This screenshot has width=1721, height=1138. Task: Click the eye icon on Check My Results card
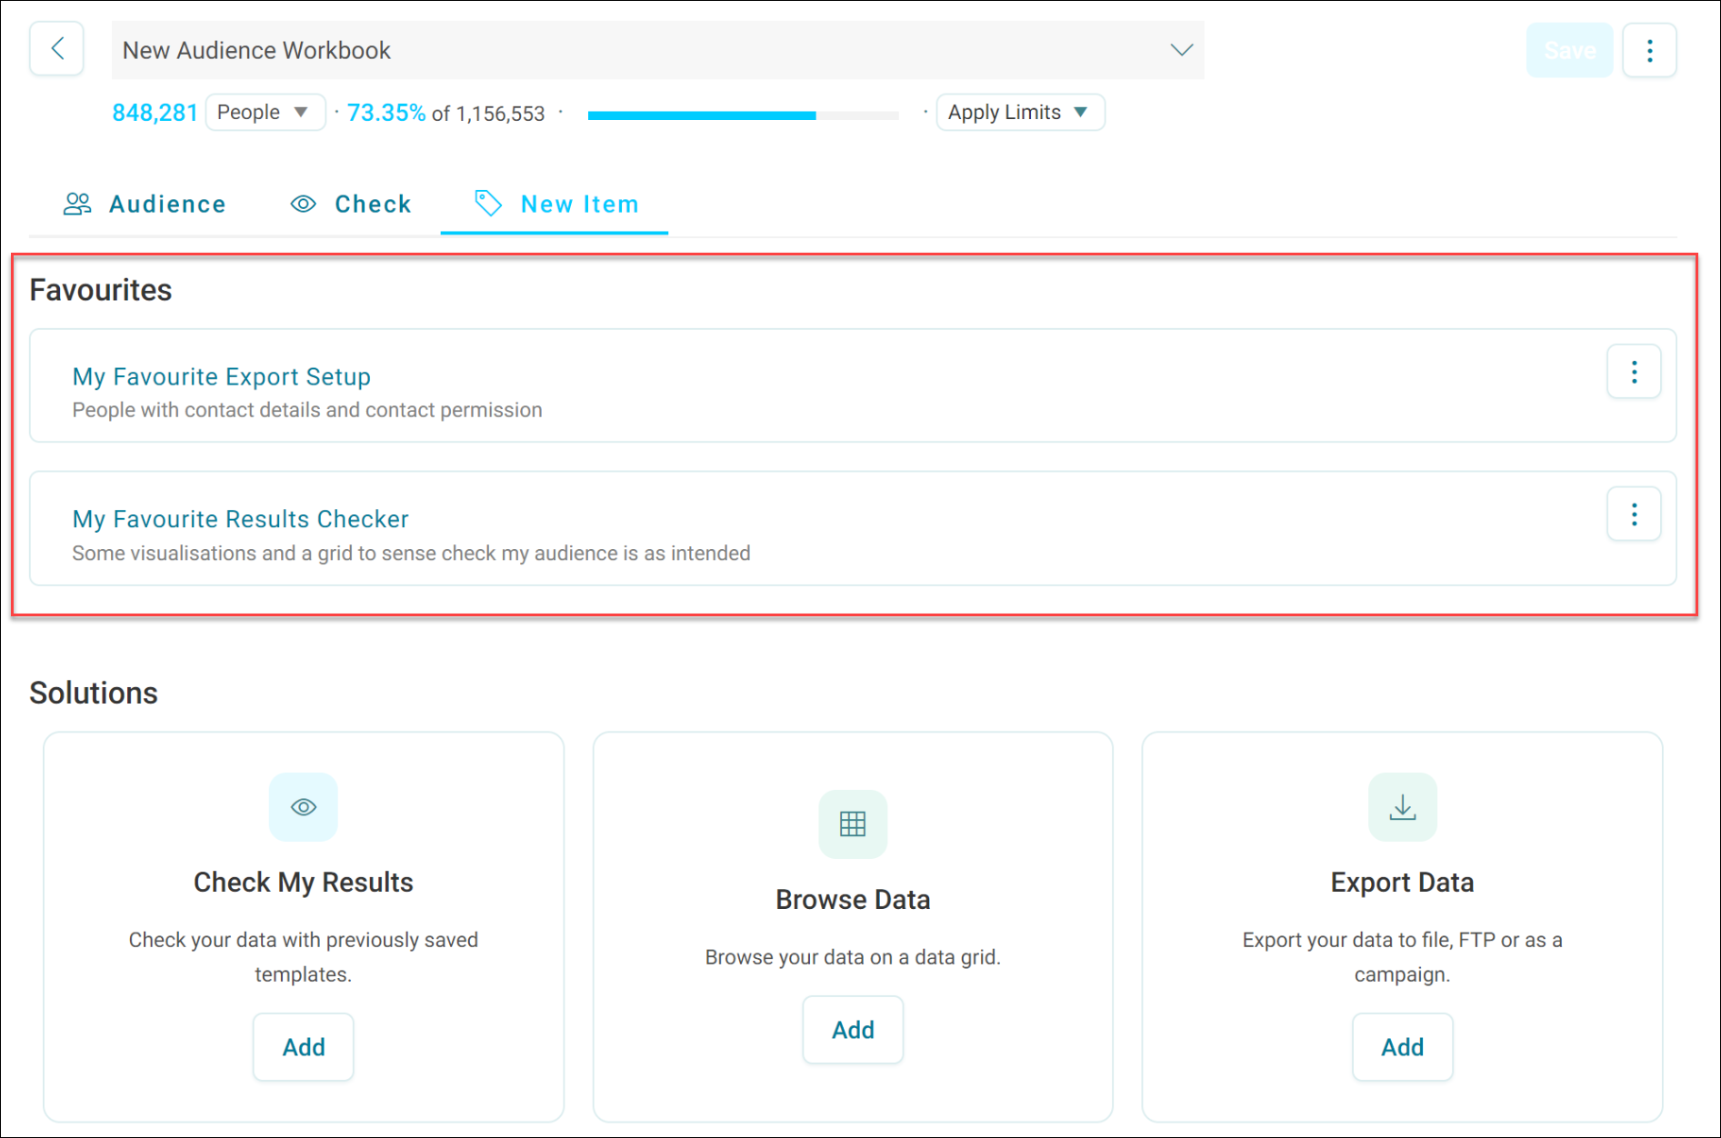pyautogui.click(x=304, y=807)
